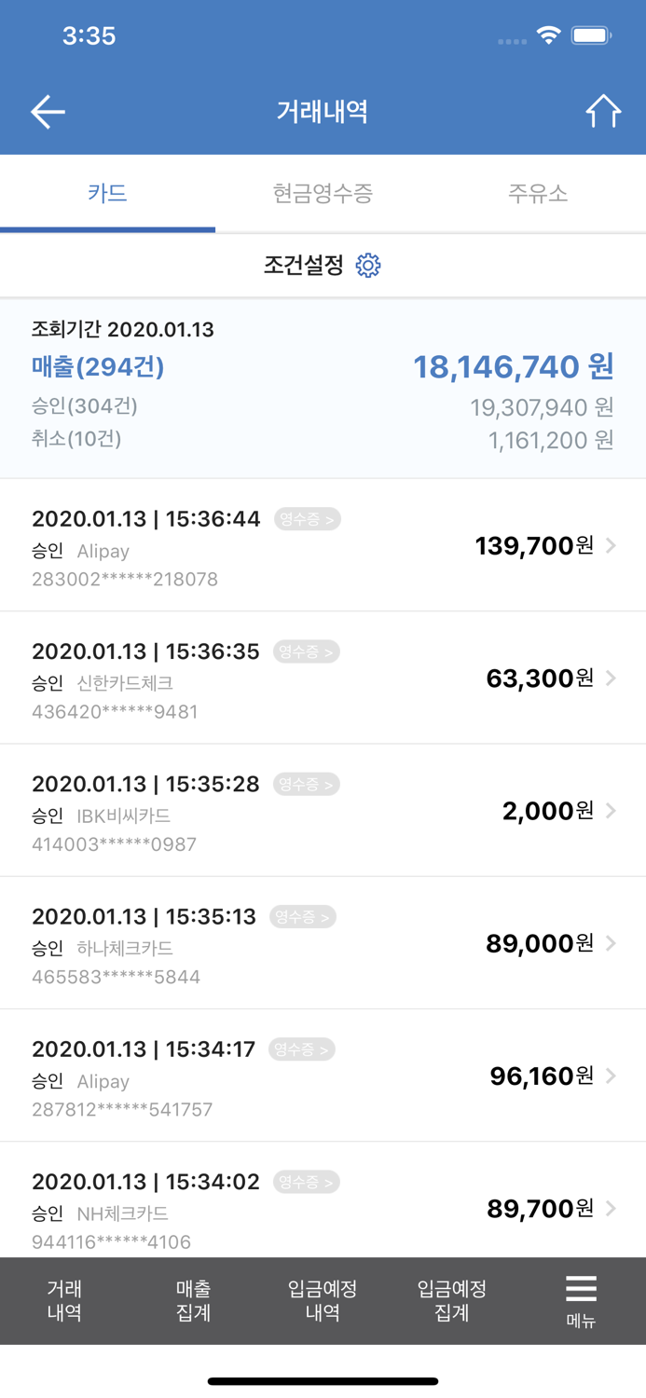The image size is (646, 1398).
Task: Tap the back arrow icon
Action: tap(47, 111)
